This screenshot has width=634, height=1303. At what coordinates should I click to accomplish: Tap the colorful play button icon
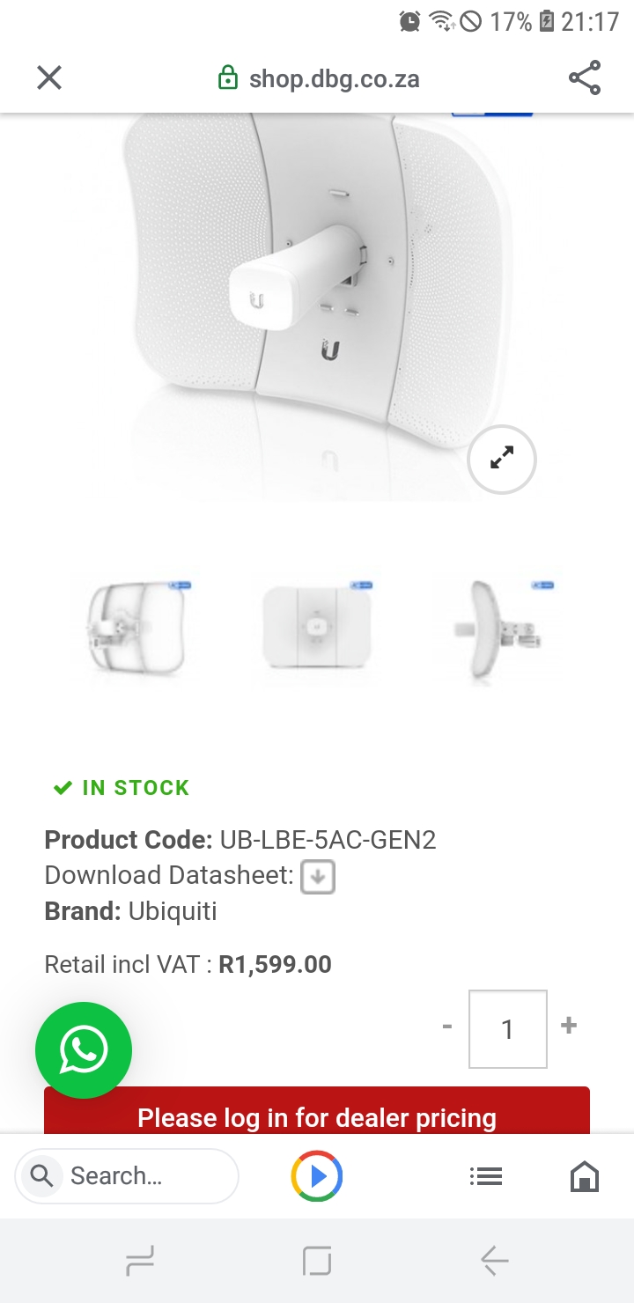[x=317, y=1176]
